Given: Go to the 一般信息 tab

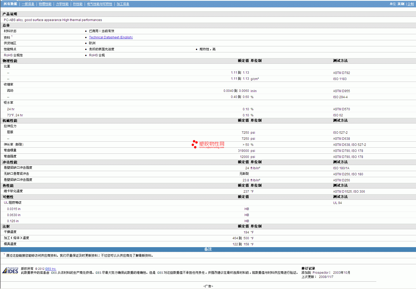Looking at the screenshot, I should point(28,4).
